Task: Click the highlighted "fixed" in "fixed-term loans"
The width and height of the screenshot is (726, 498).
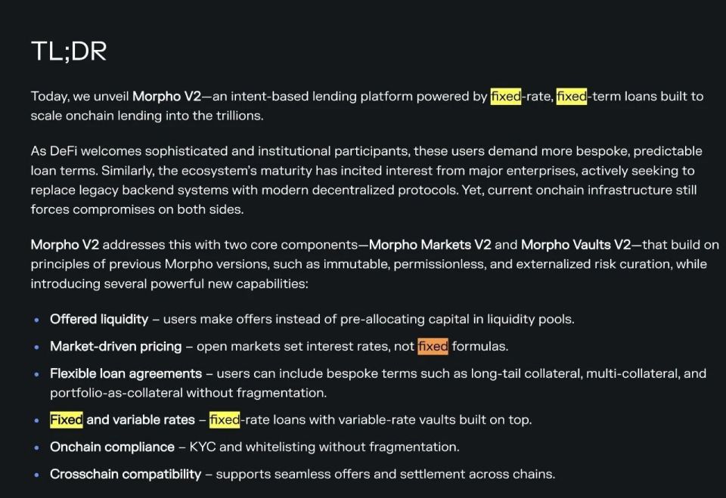Action: (571, 97)
